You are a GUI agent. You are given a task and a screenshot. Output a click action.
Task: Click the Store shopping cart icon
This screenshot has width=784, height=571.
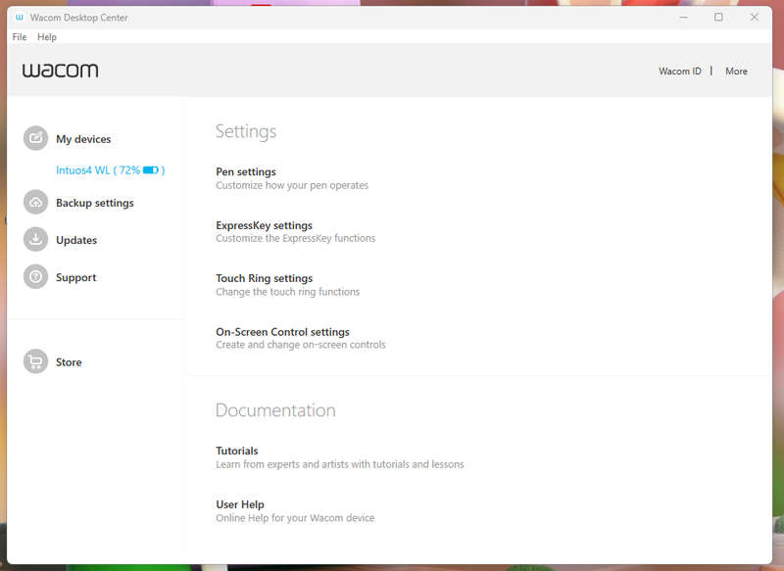coord(35,361)
